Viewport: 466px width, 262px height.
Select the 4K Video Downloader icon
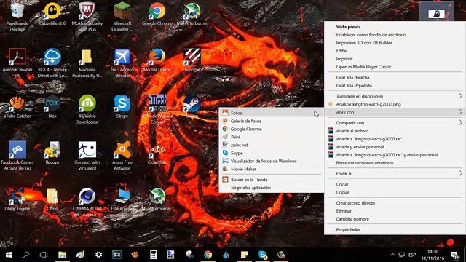tap(87, 110)
